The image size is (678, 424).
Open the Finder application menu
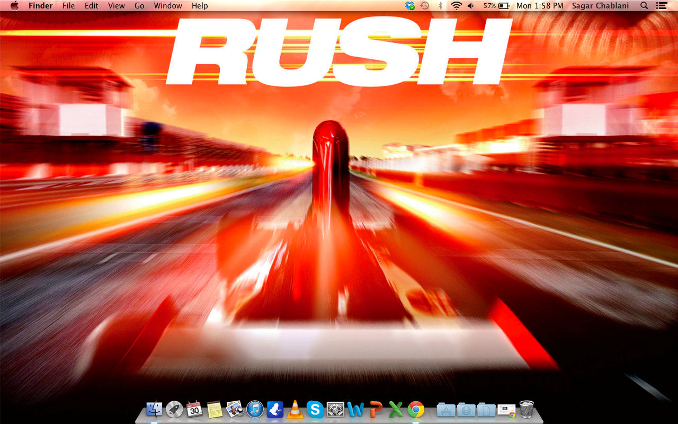(x=41, y=6)
